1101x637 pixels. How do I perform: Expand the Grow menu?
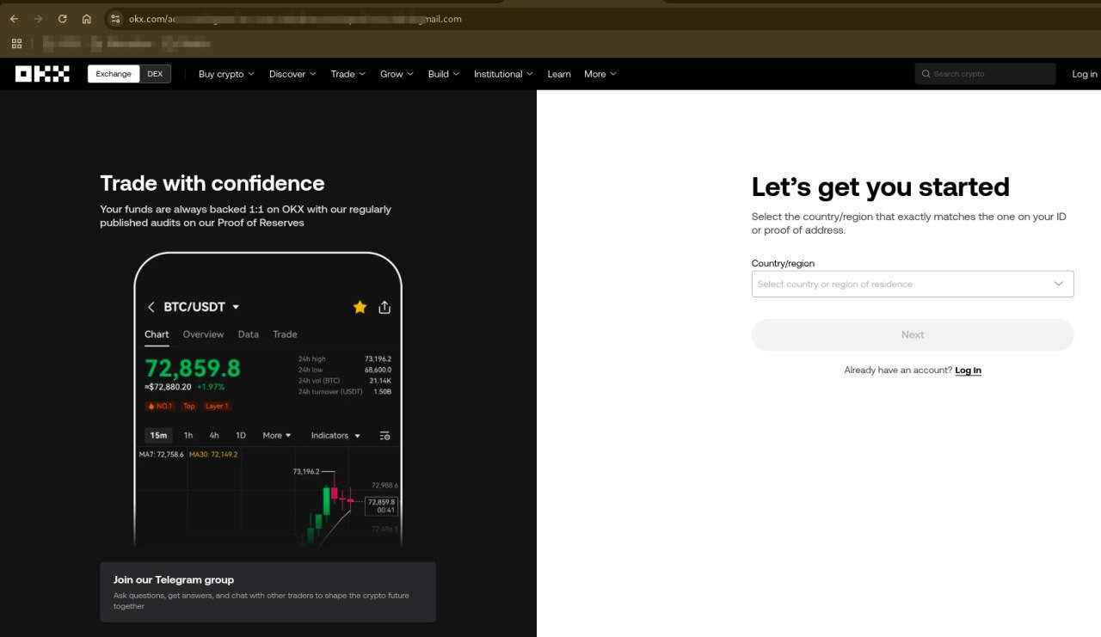[x=397, y=74]
